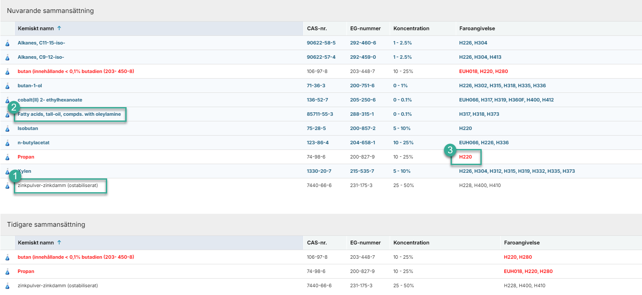Sort Nuvarande table by Faroangivelse header
Image resolution: width=642 pixels, height=295 pixels.
point(477,29)
